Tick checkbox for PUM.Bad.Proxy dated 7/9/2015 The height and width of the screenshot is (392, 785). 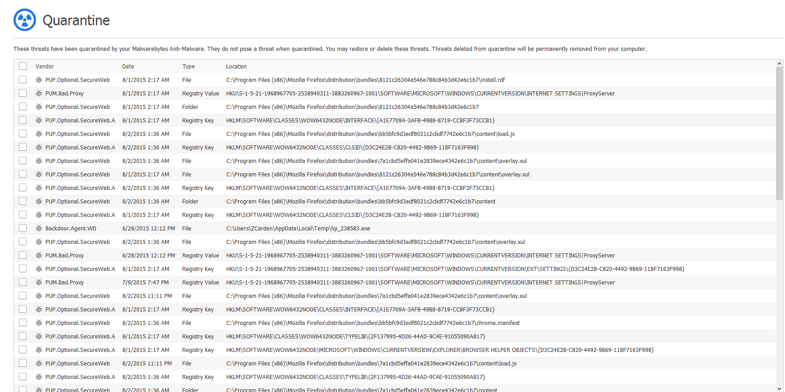[23, 282]
